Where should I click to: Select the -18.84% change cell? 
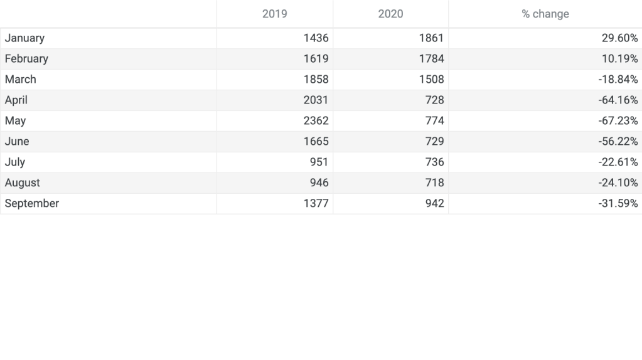coord(618,80)
